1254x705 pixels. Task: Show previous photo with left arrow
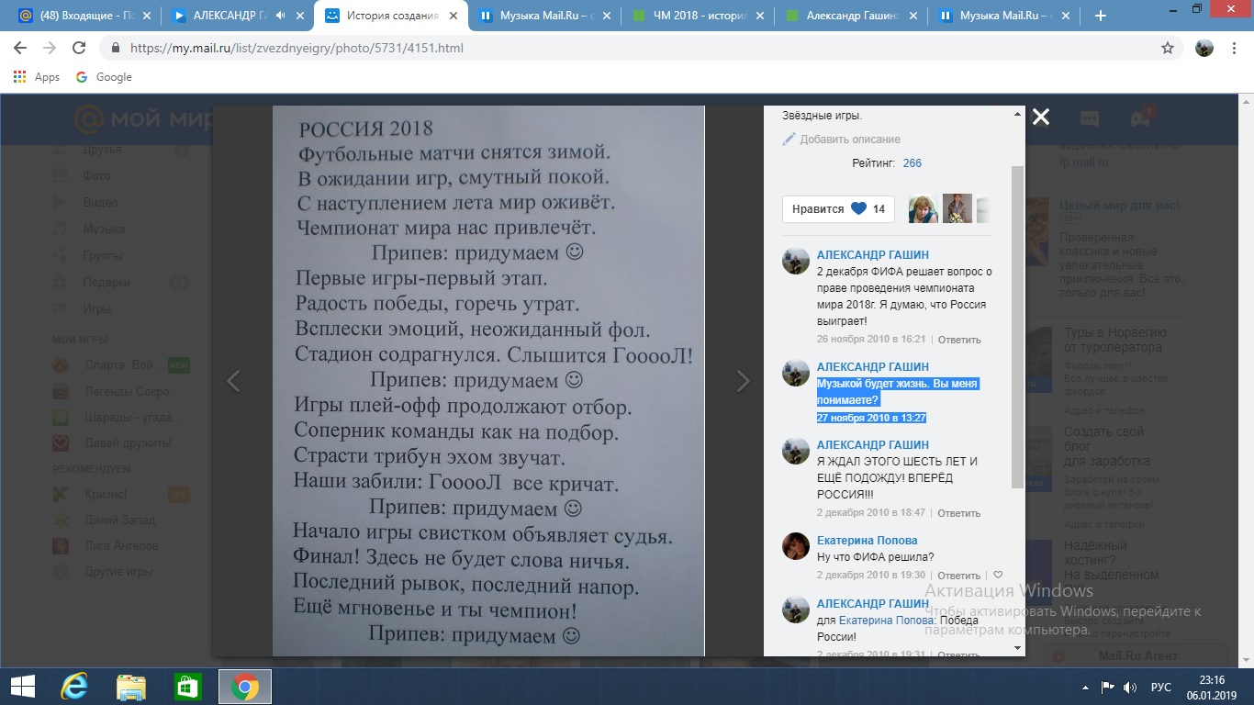click(233, 381)
